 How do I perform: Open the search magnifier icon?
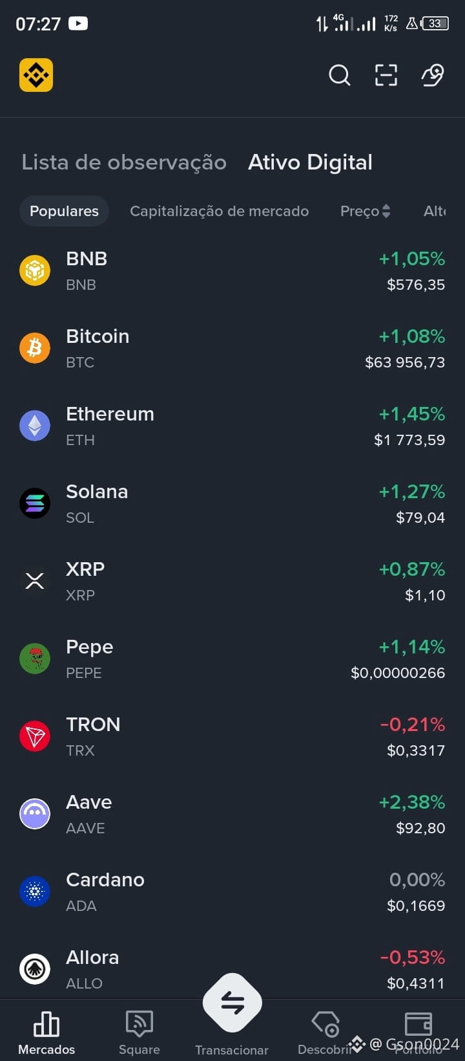tap(339, 75)
